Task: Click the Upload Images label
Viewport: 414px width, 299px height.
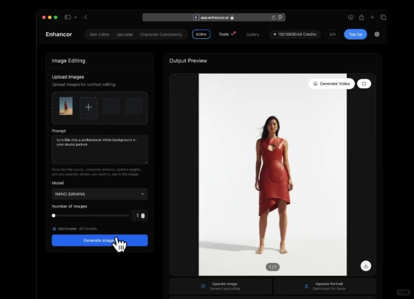Action: tap(68, 77)
